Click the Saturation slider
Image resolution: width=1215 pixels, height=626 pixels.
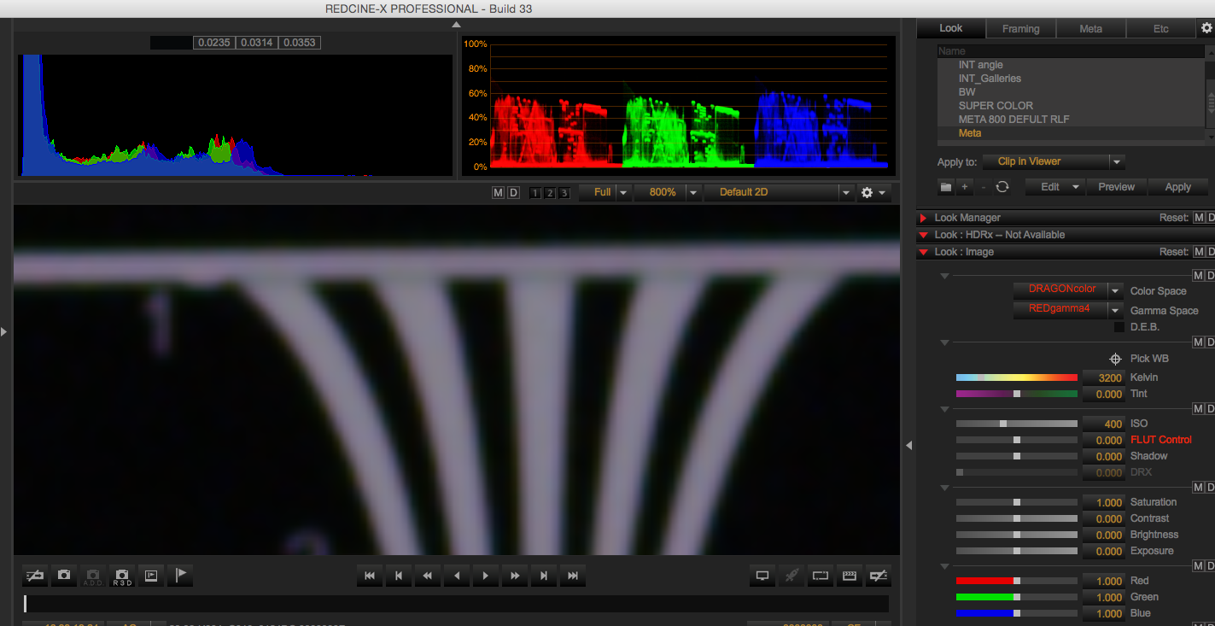(1017, 502)
